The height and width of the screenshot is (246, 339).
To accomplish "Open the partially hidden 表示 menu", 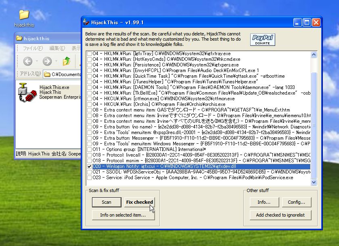I will tap(76, 48).
